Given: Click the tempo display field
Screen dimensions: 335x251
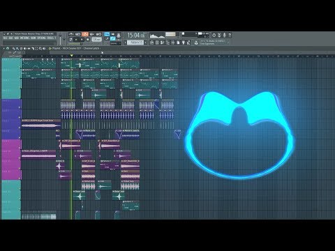Looking at the screenshot, I should pyautogui.click(x=96, y=39).
